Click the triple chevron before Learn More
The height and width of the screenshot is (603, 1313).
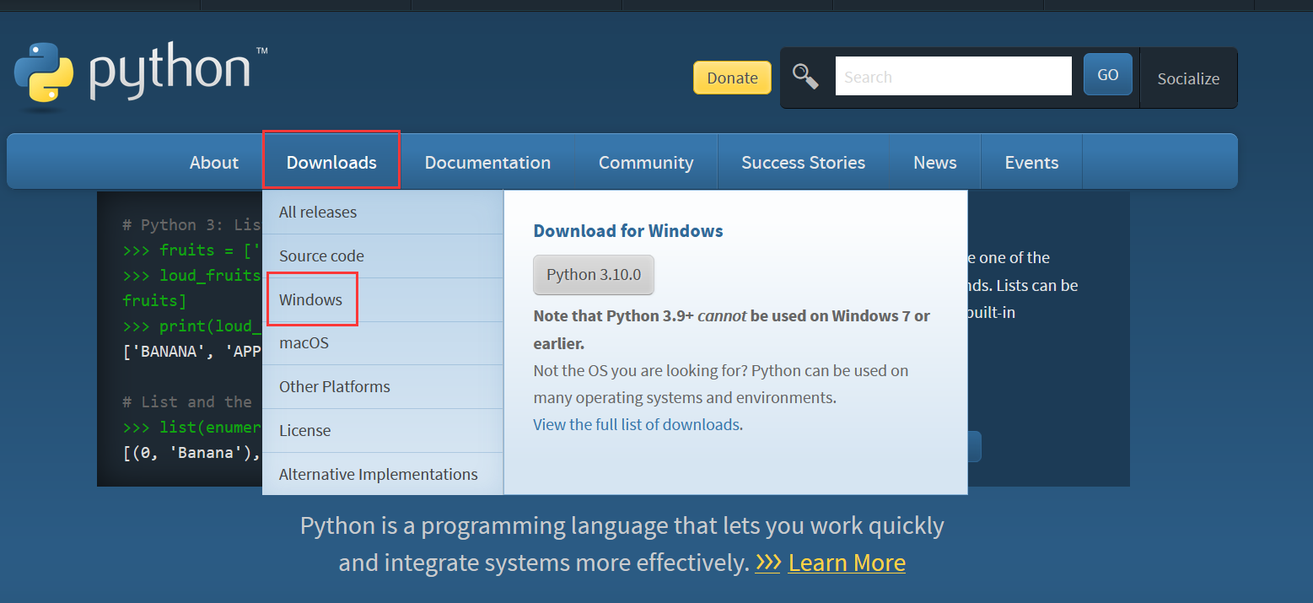tap(767, 563)
